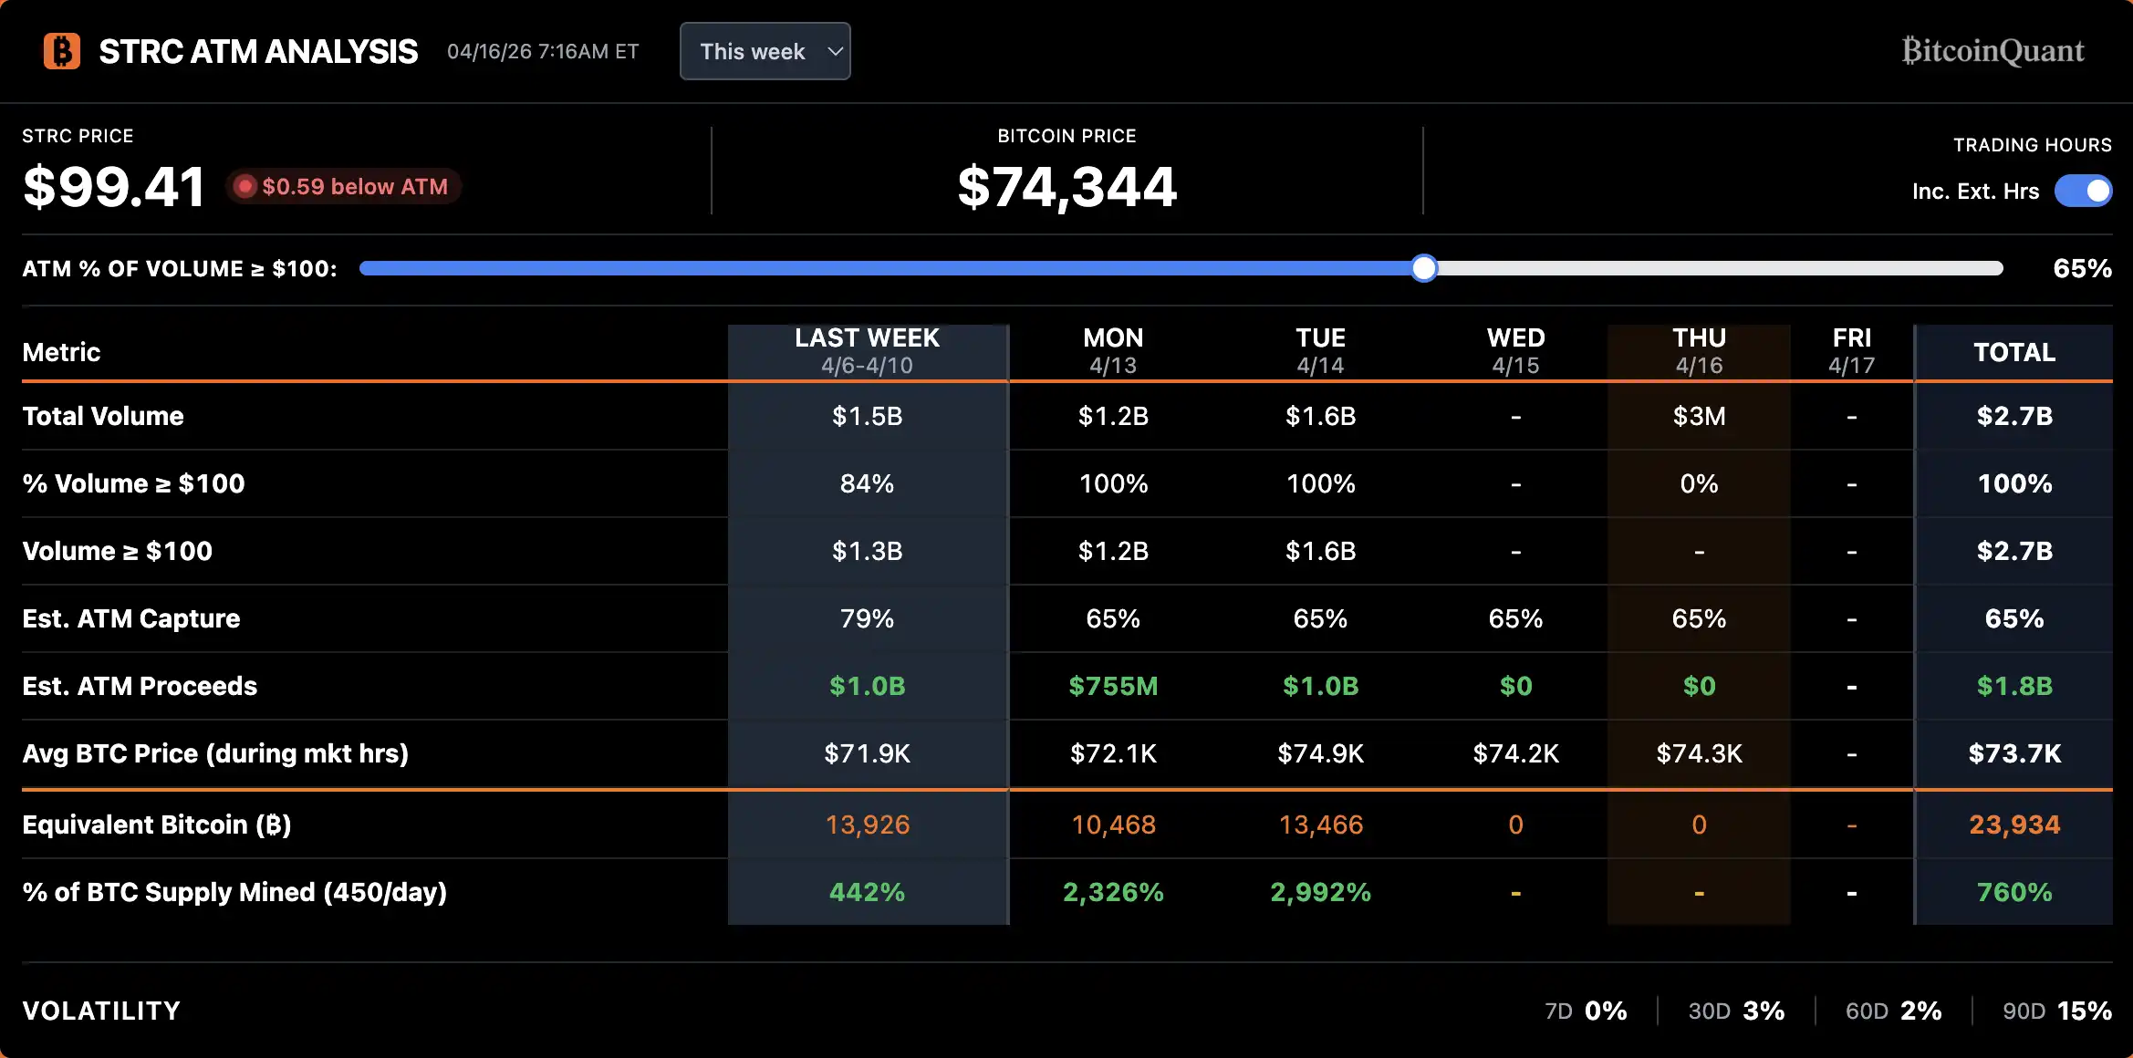Viewport: 2133px width, 1058px height.
Task: Click the TOTAL column header
Action: (x=2014, y=352)
